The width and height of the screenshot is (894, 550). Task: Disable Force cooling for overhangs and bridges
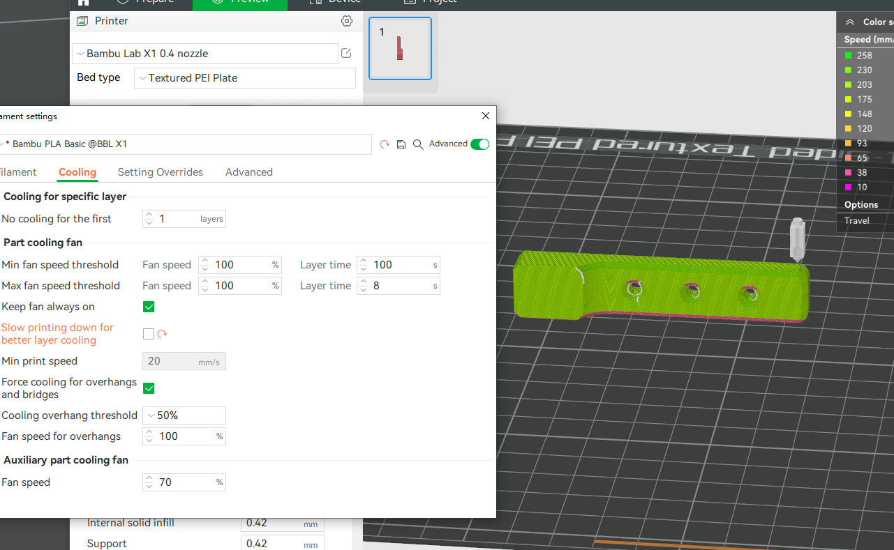pyautogui.click(x=149, y=388)
